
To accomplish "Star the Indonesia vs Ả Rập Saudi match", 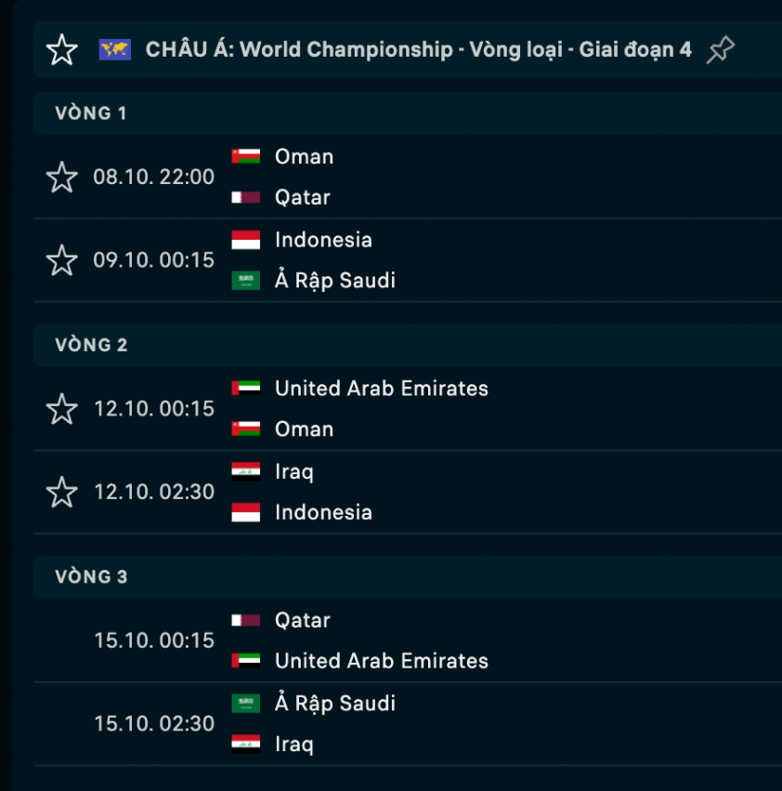I will (x=62, y=260).
